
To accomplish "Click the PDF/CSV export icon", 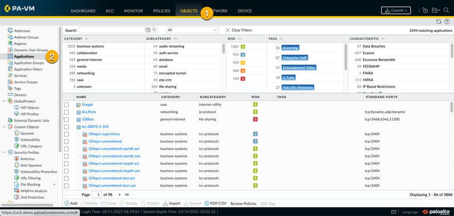I will tap(207, 203).
